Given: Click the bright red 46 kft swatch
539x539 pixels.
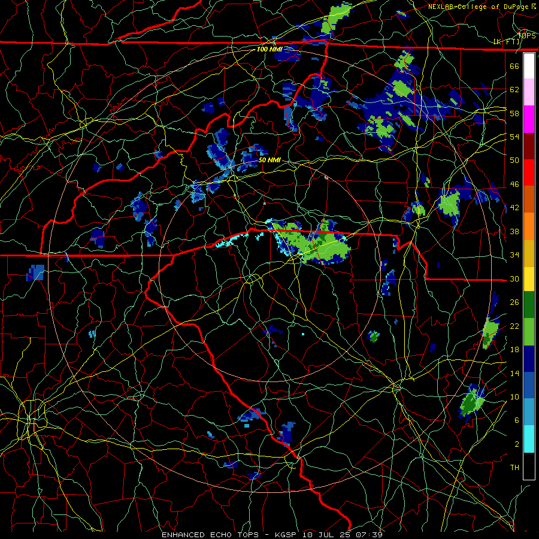Looking at the screenshot, I should (x=529, y=172).
